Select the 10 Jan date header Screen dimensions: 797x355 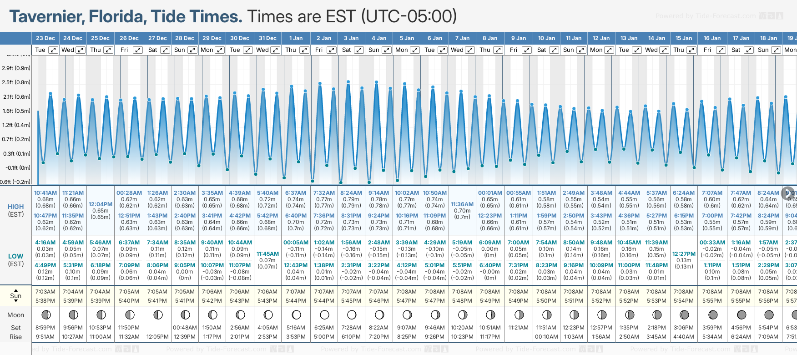coord(546,38)
